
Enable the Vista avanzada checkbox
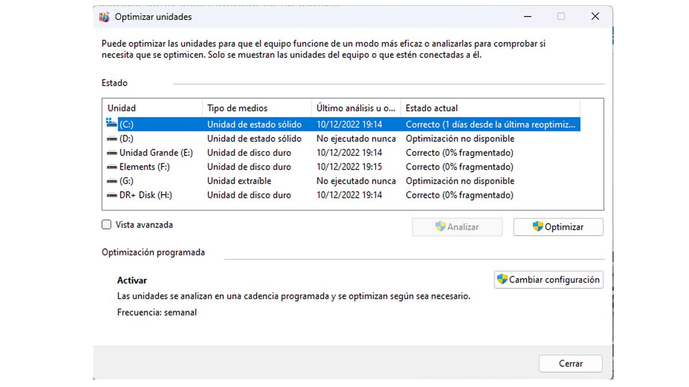(106, 224)
